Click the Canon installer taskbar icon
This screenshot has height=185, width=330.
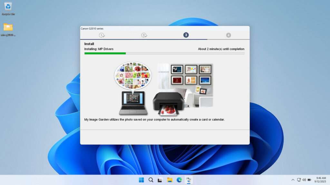(x=189, y=180)
